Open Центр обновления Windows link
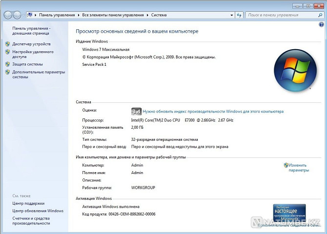327x234 pixels. point(38,211)
